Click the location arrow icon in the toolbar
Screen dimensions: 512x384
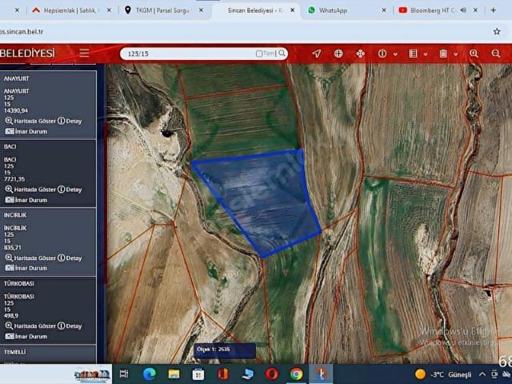[317, 54]
